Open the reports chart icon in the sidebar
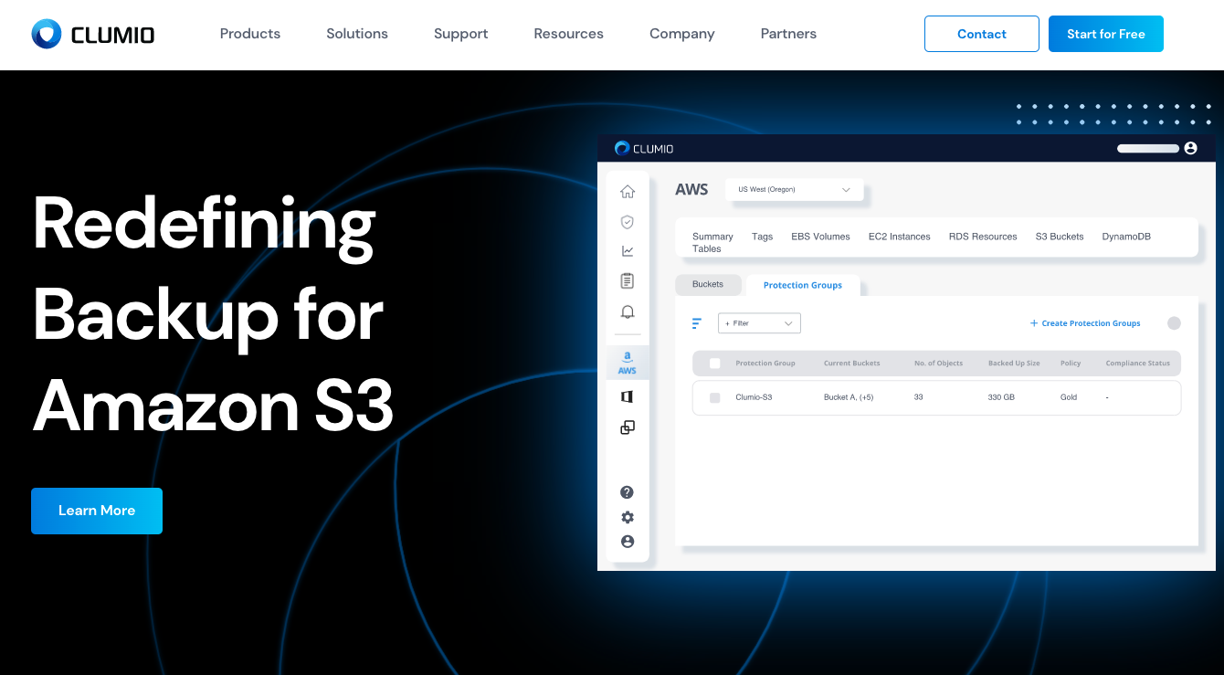 pos(628,251)
